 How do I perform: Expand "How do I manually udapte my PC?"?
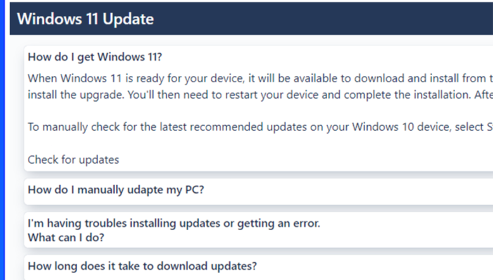point(116,190)
